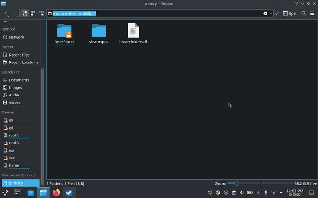The width and height of the screenshot is (318, 198).
Task: Launch Firefox from the taskbar
Action: (56, 193)
